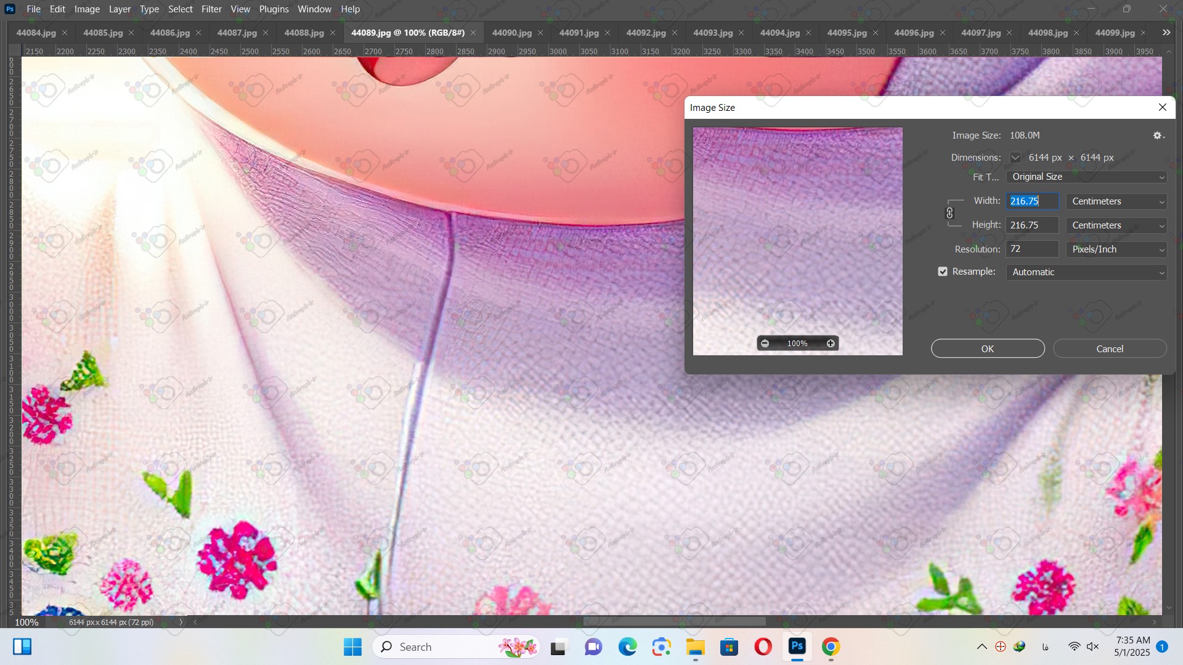1183x665 pixels.
Task: Zoom out the dialog preview with the minus icon
Action: pyautogui.click(x=765, y=344)
